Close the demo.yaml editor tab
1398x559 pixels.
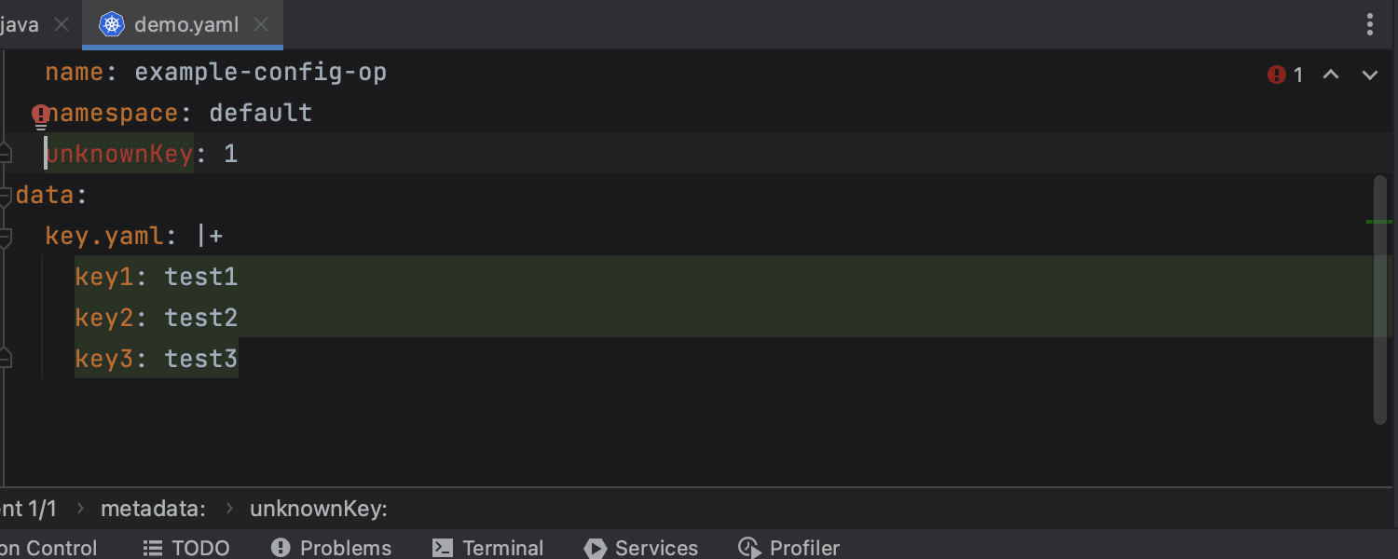click(x=262, y=24)
